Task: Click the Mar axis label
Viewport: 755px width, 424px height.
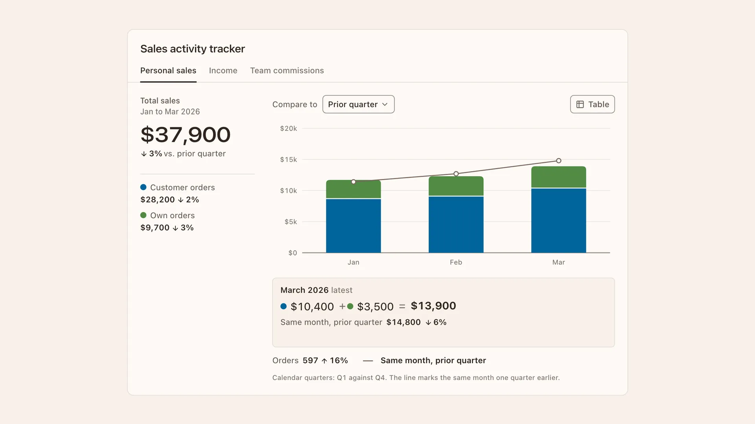Action: point(558,262)
